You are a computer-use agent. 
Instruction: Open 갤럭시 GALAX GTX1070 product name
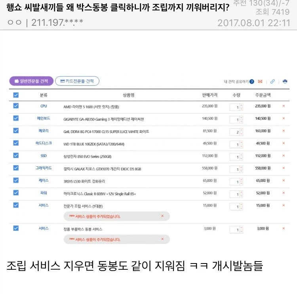click(x=102, y=169)
